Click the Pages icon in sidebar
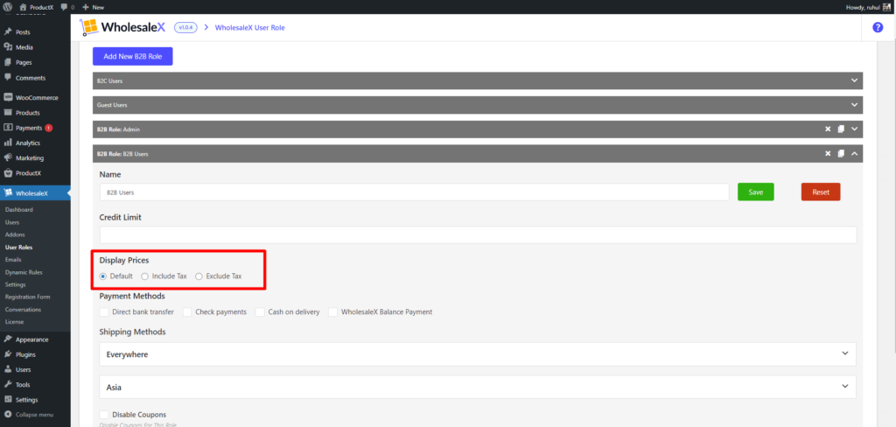896x427 pixels. click(x=8, y=62)
